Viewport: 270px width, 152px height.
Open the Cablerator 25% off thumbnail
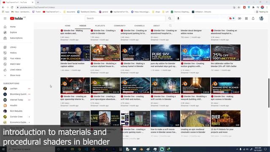[x=226, y=53]
